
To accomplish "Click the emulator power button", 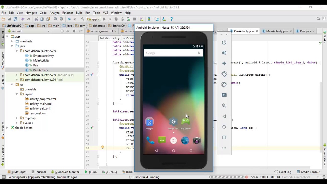I will coord(224,42).
